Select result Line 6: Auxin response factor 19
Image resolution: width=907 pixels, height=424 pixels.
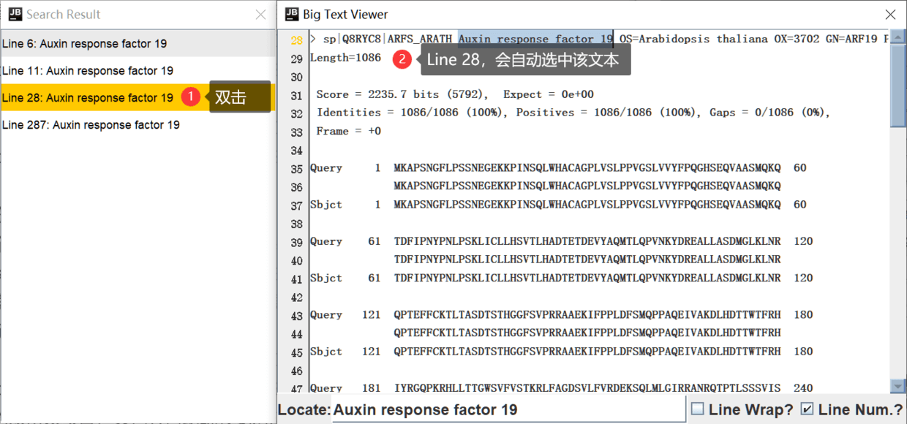click(x=138, y=44)
